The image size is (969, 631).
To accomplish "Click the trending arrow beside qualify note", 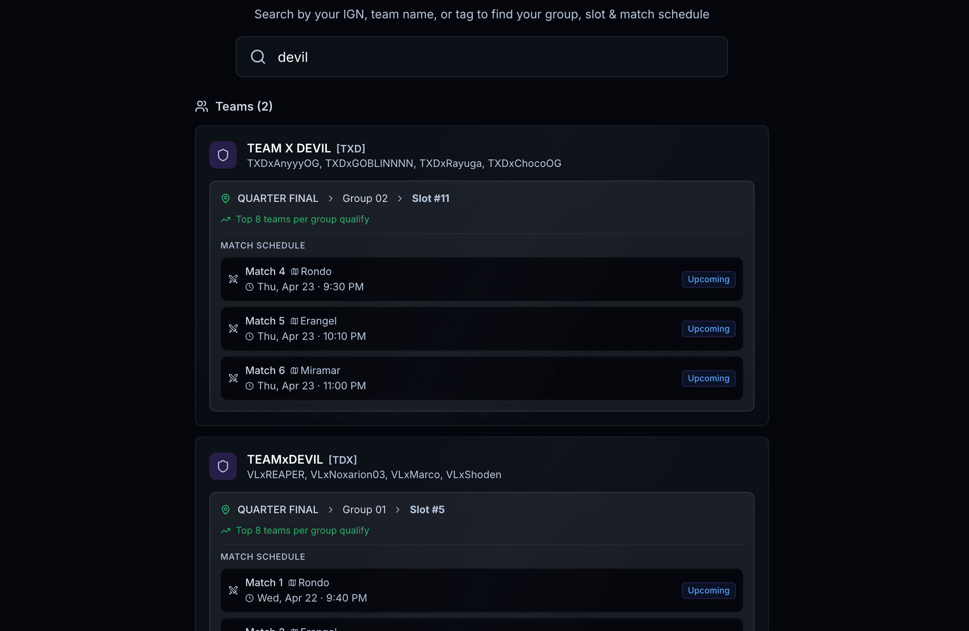I will click(225, 219).
